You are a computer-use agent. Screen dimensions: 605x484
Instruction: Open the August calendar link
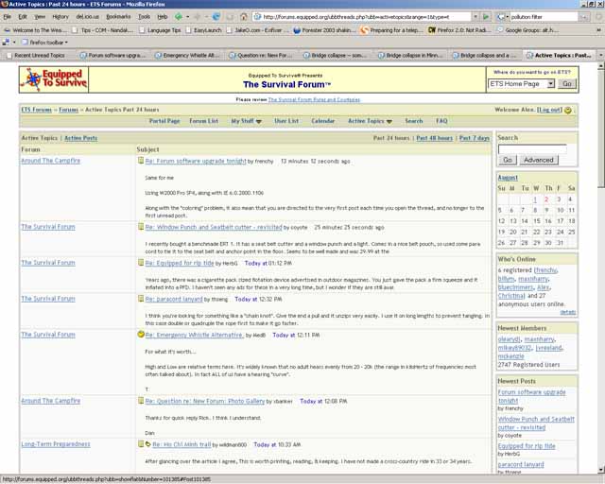pos(508,178)
